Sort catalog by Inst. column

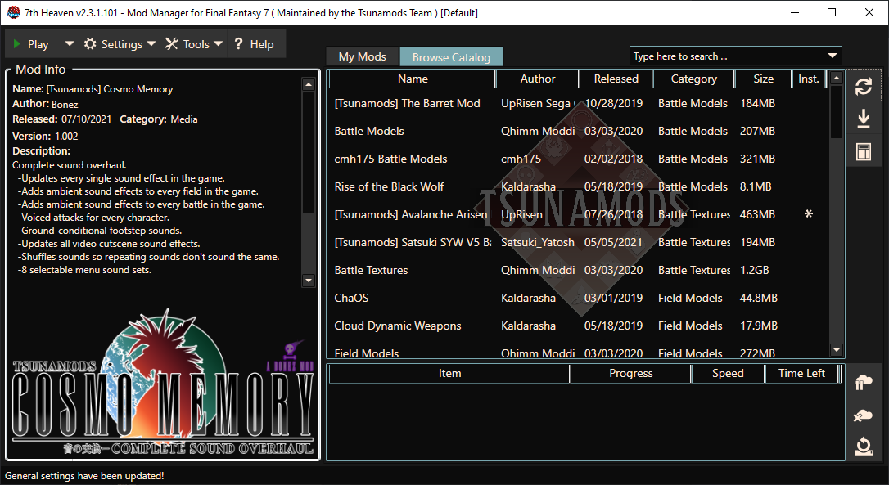pyautogui.click(x=809, y=79)
